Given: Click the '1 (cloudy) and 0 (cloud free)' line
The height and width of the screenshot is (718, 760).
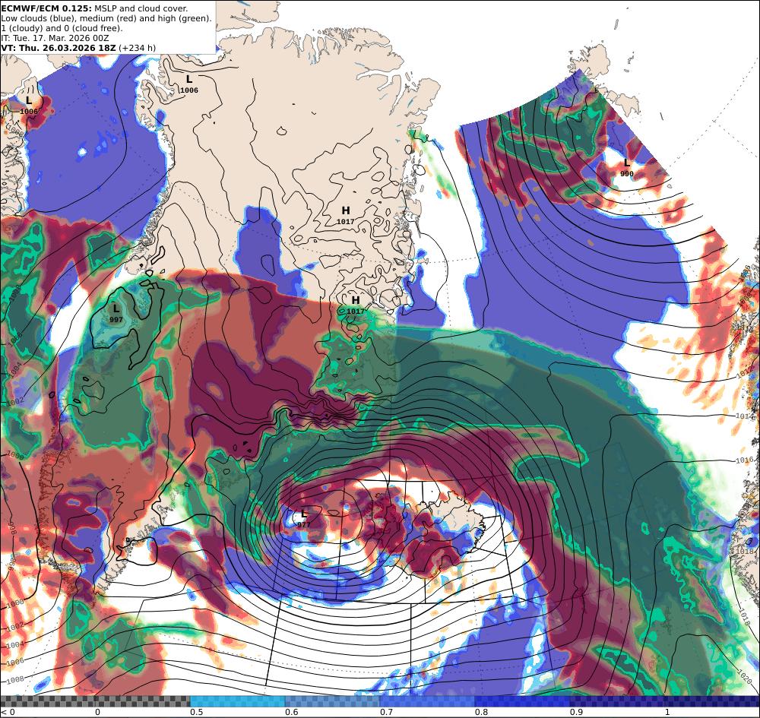Looking at the screenshot, I should (x=62, y=28).
